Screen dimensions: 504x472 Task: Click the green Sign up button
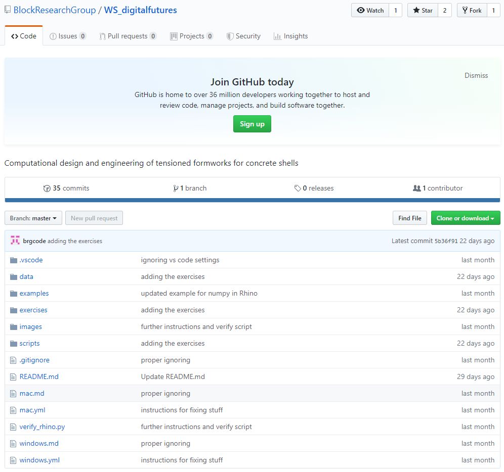(x=252, y=124)
